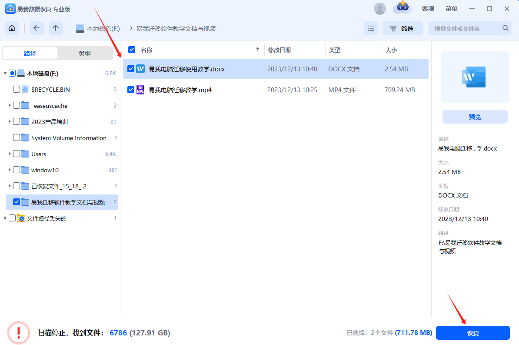The width and height of the screenshot is (519, 345).
Task: Toggle the 本地磁盘(F:) tree checkbox
Action: (12, 73)
